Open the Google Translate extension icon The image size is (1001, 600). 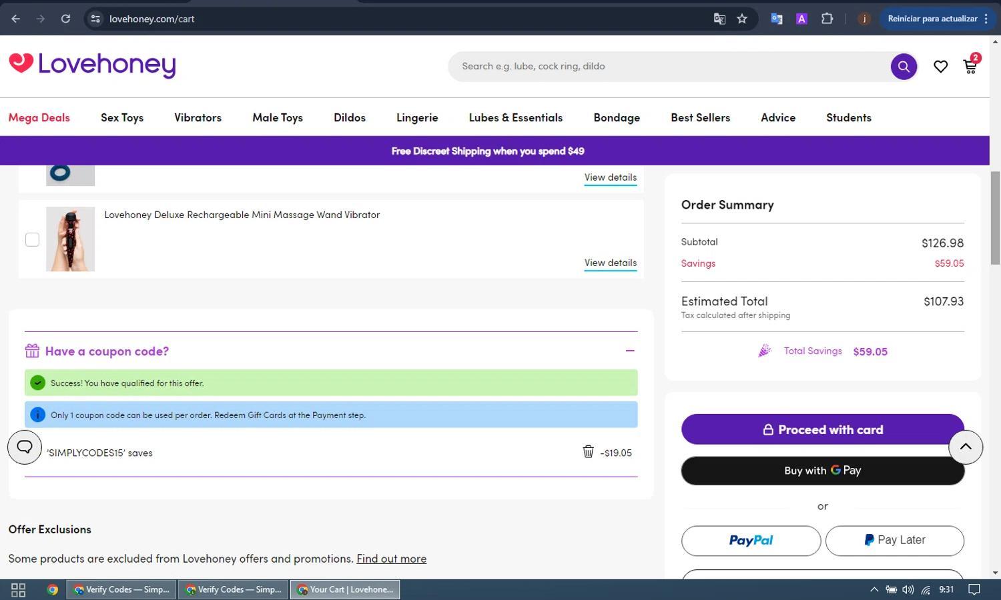coord(776,19)
